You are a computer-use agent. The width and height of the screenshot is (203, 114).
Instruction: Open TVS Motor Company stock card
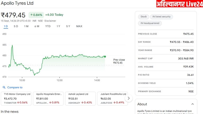pyautogui.click(x=16, y=98)
